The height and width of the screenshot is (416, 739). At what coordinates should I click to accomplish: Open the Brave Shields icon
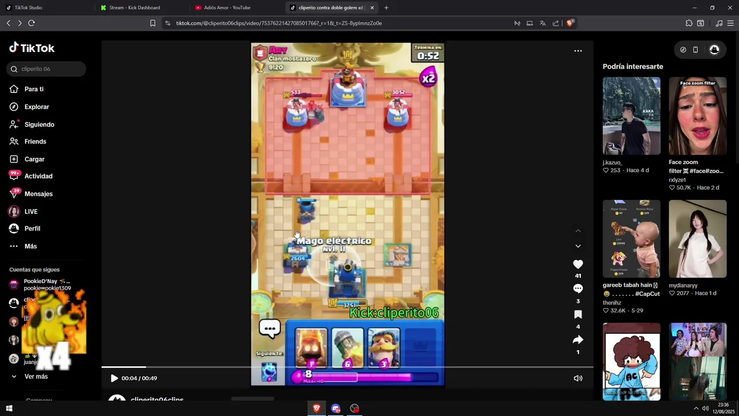[570, 23]
